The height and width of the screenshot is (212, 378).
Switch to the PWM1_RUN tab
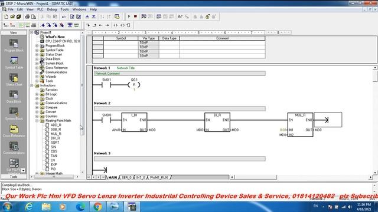click(159, 177)
